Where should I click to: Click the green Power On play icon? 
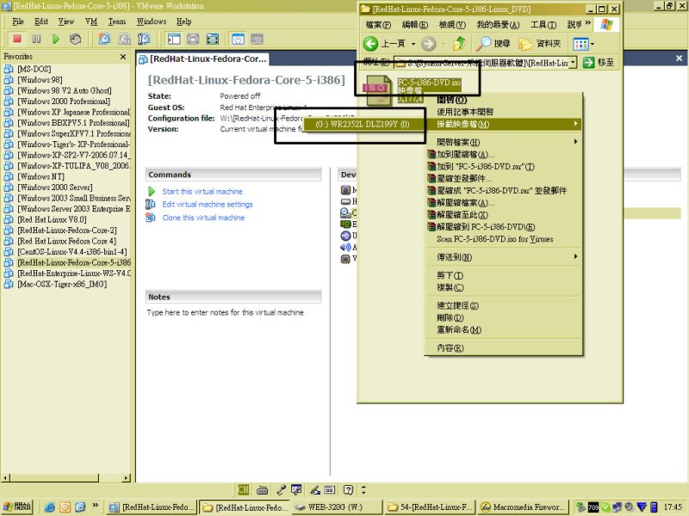(x=56, y=39)
